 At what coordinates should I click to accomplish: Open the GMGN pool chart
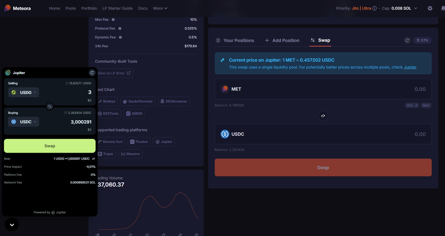pos(134,114)
